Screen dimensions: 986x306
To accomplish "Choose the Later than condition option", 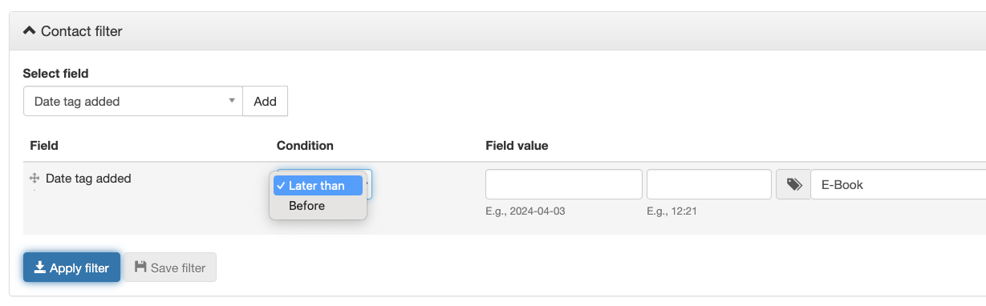I will coord(318,185).
